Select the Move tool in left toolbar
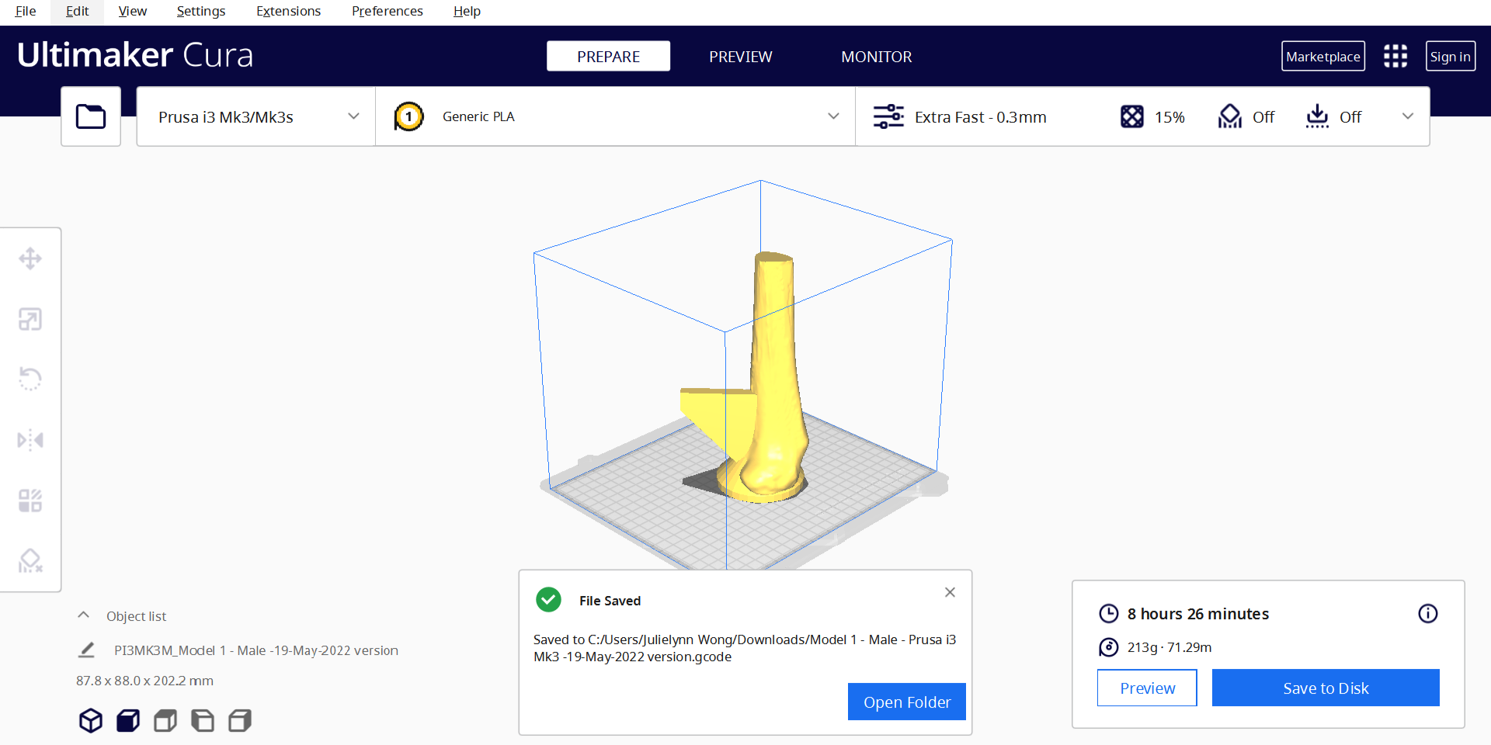Screen dimensions: 1491x745 (x=30, y=258)
